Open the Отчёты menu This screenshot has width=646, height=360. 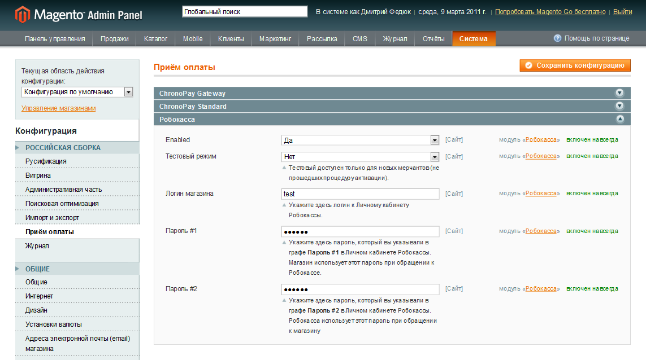click(x=433, y=39)
